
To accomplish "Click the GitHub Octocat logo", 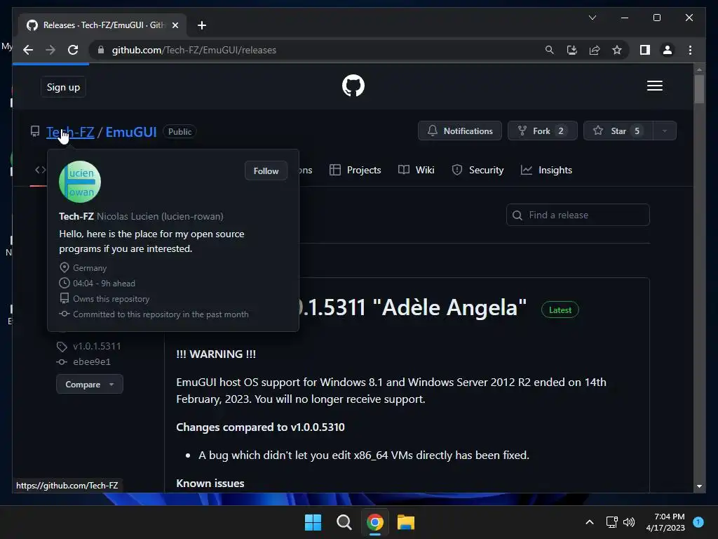I will click(353, 86).
